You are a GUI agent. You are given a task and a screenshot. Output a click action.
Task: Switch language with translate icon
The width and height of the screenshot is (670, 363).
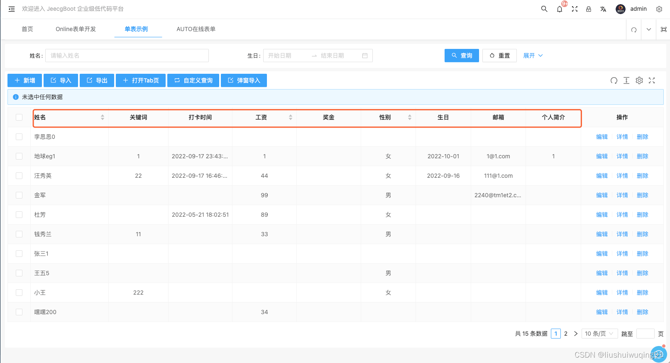(x=603, y=9)
